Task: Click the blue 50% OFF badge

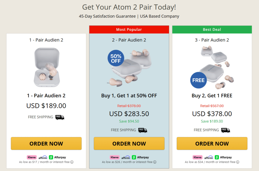Action: coord(116,58)
